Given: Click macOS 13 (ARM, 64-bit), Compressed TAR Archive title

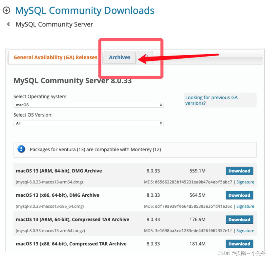Looking at the screenshot, I should tap(72, 220).
